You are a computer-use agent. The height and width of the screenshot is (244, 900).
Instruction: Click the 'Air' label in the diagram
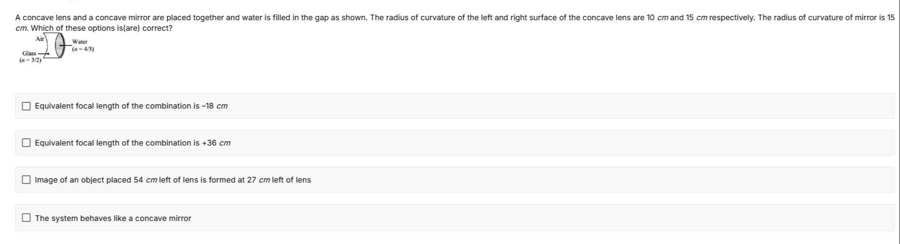click(40, 38)
